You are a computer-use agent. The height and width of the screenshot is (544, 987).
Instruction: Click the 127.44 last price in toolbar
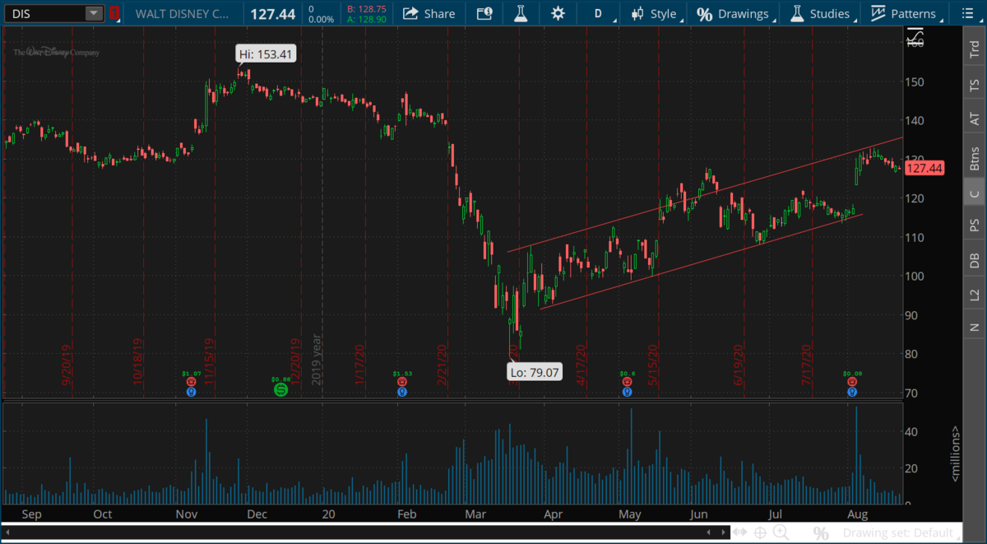(271, 13)
